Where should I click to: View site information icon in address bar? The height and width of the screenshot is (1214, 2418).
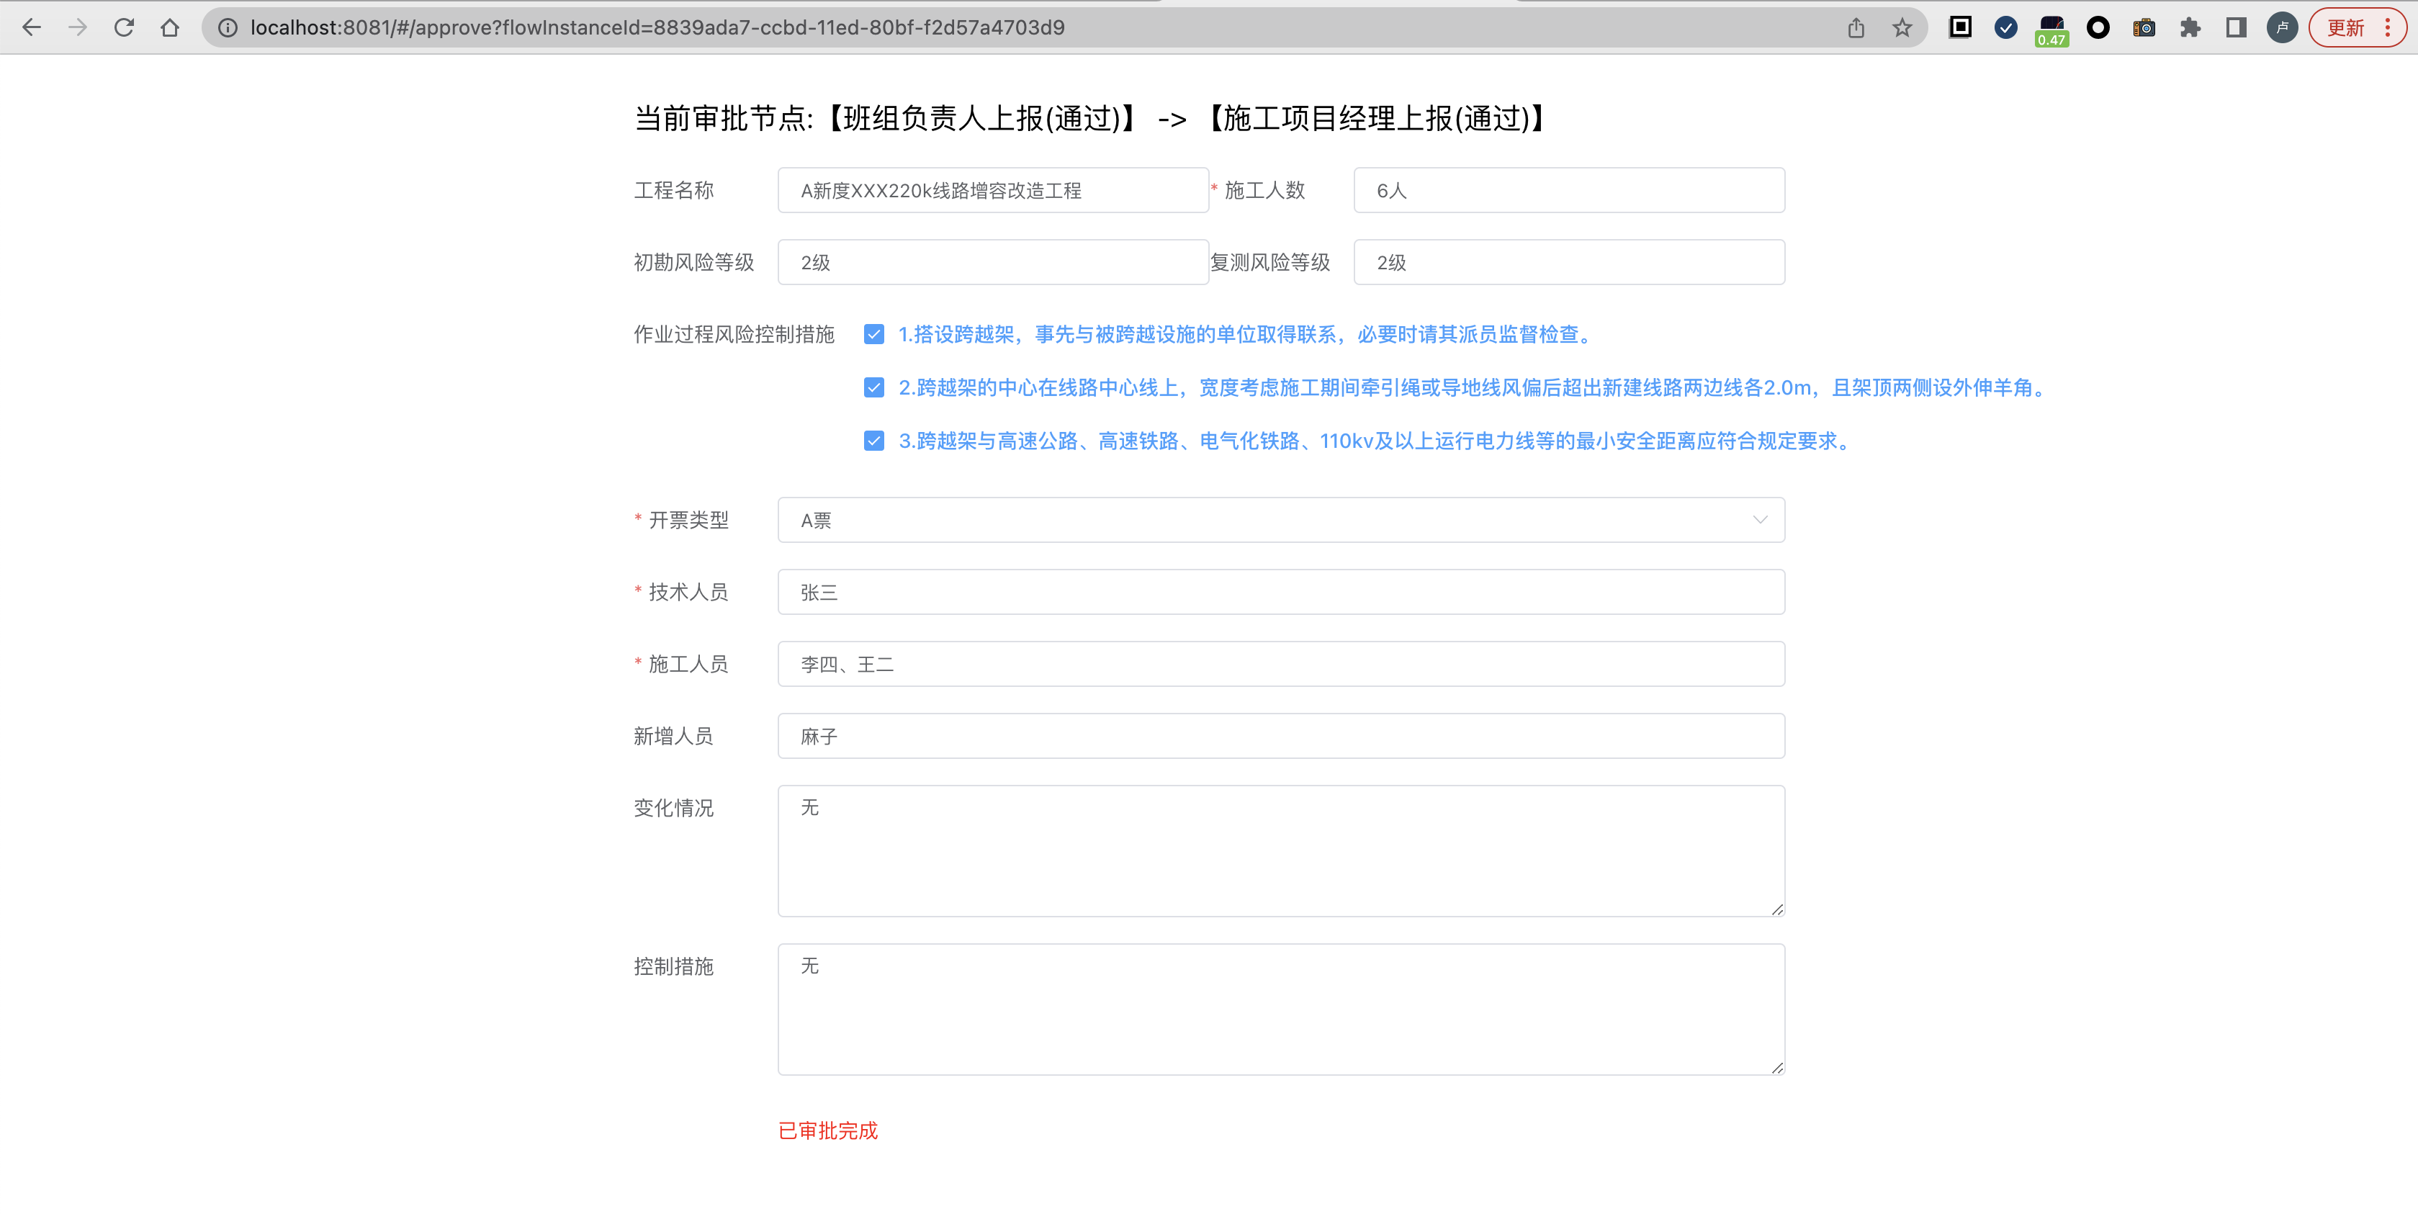click(x=227, y=27)
